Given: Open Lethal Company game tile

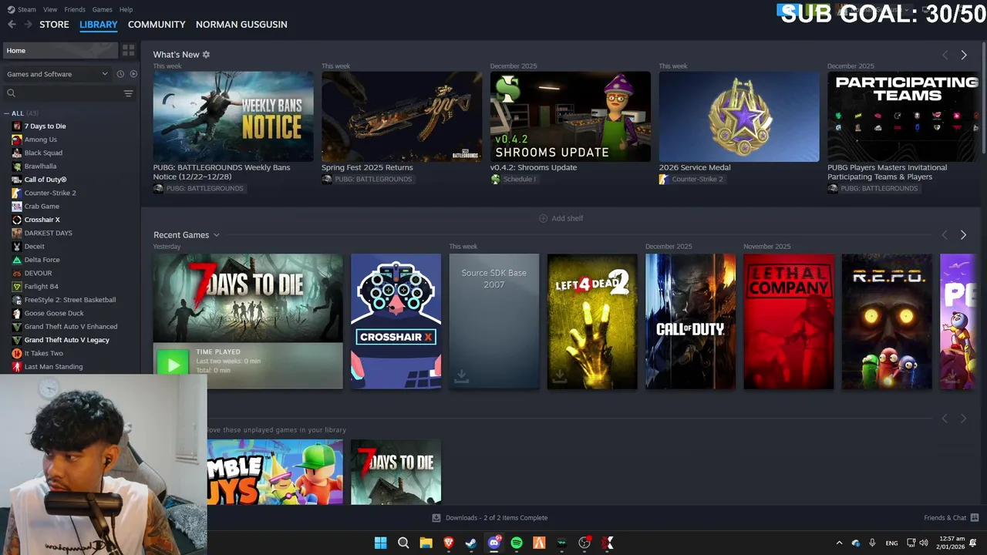Looking at the screenshot, I should (789, 321).
